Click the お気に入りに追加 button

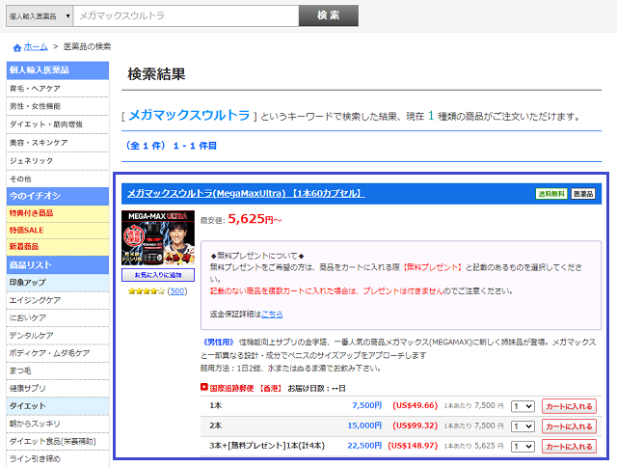pyautogui.click(x=158, y=275)
